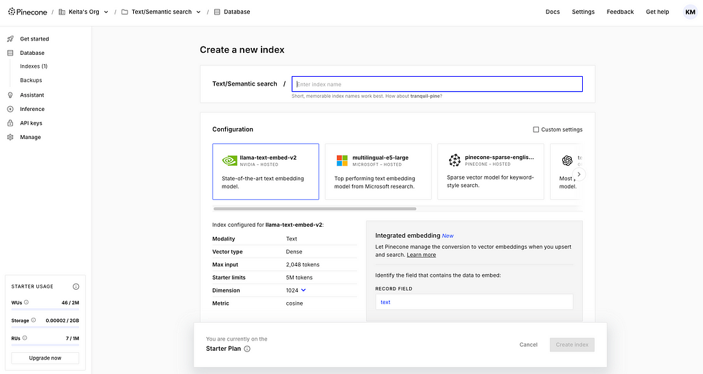Screen dimensions: 703x374
Task: Click the Inference sidebar icon
Action: click(10, 109)
